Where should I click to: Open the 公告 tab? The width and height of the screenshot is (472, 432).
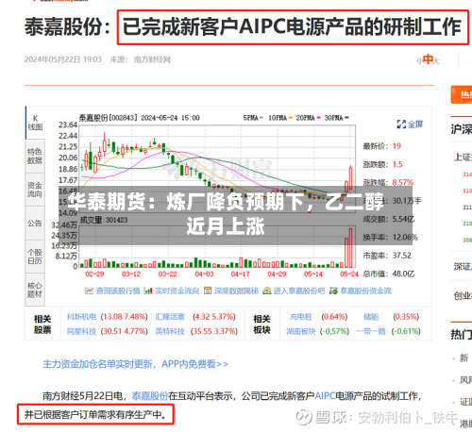(x=35, y=224)
